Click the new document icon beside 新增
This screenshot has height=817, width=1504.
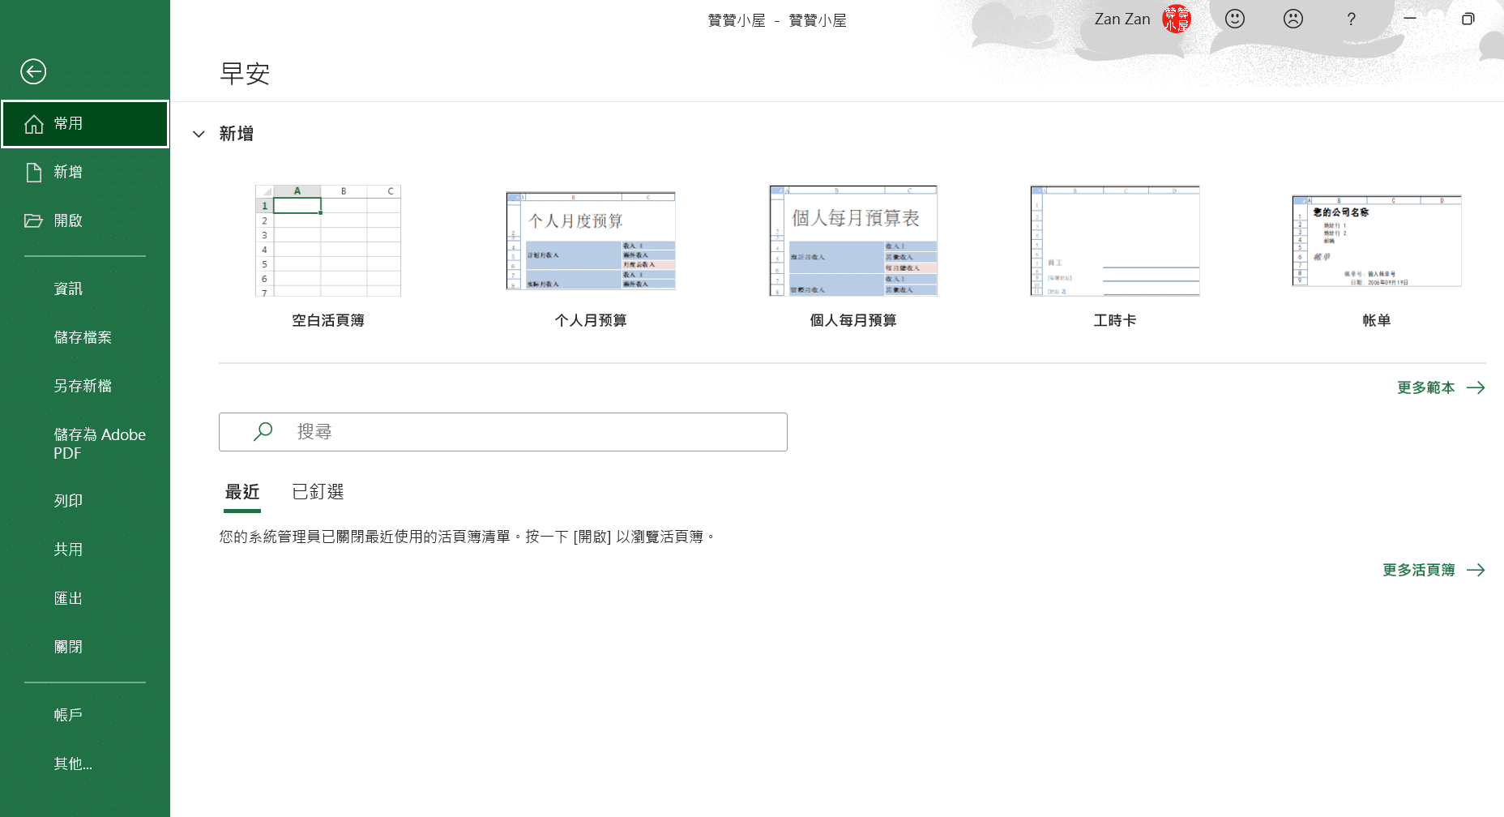point(34,173)
